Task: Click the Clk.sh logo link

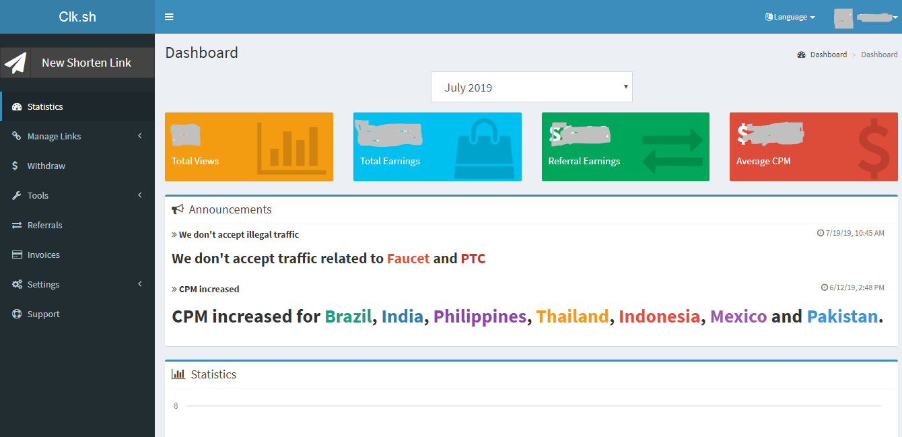Action: point(77,17)
